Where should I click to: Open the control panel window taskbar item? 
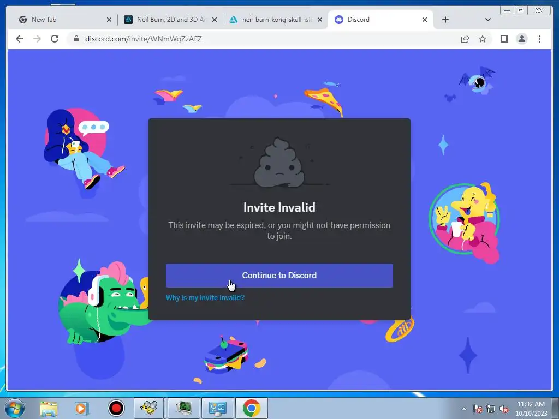tap(218, 408)
